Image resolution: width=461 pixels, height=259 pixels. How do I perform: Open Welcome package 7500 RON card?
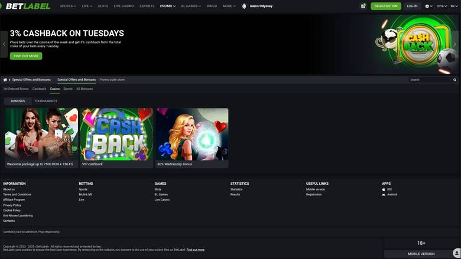[x=41, y=138]
